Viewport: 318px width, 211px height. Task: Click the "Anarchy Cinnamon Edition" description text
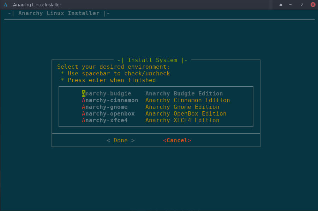click(x=187, y=100)
